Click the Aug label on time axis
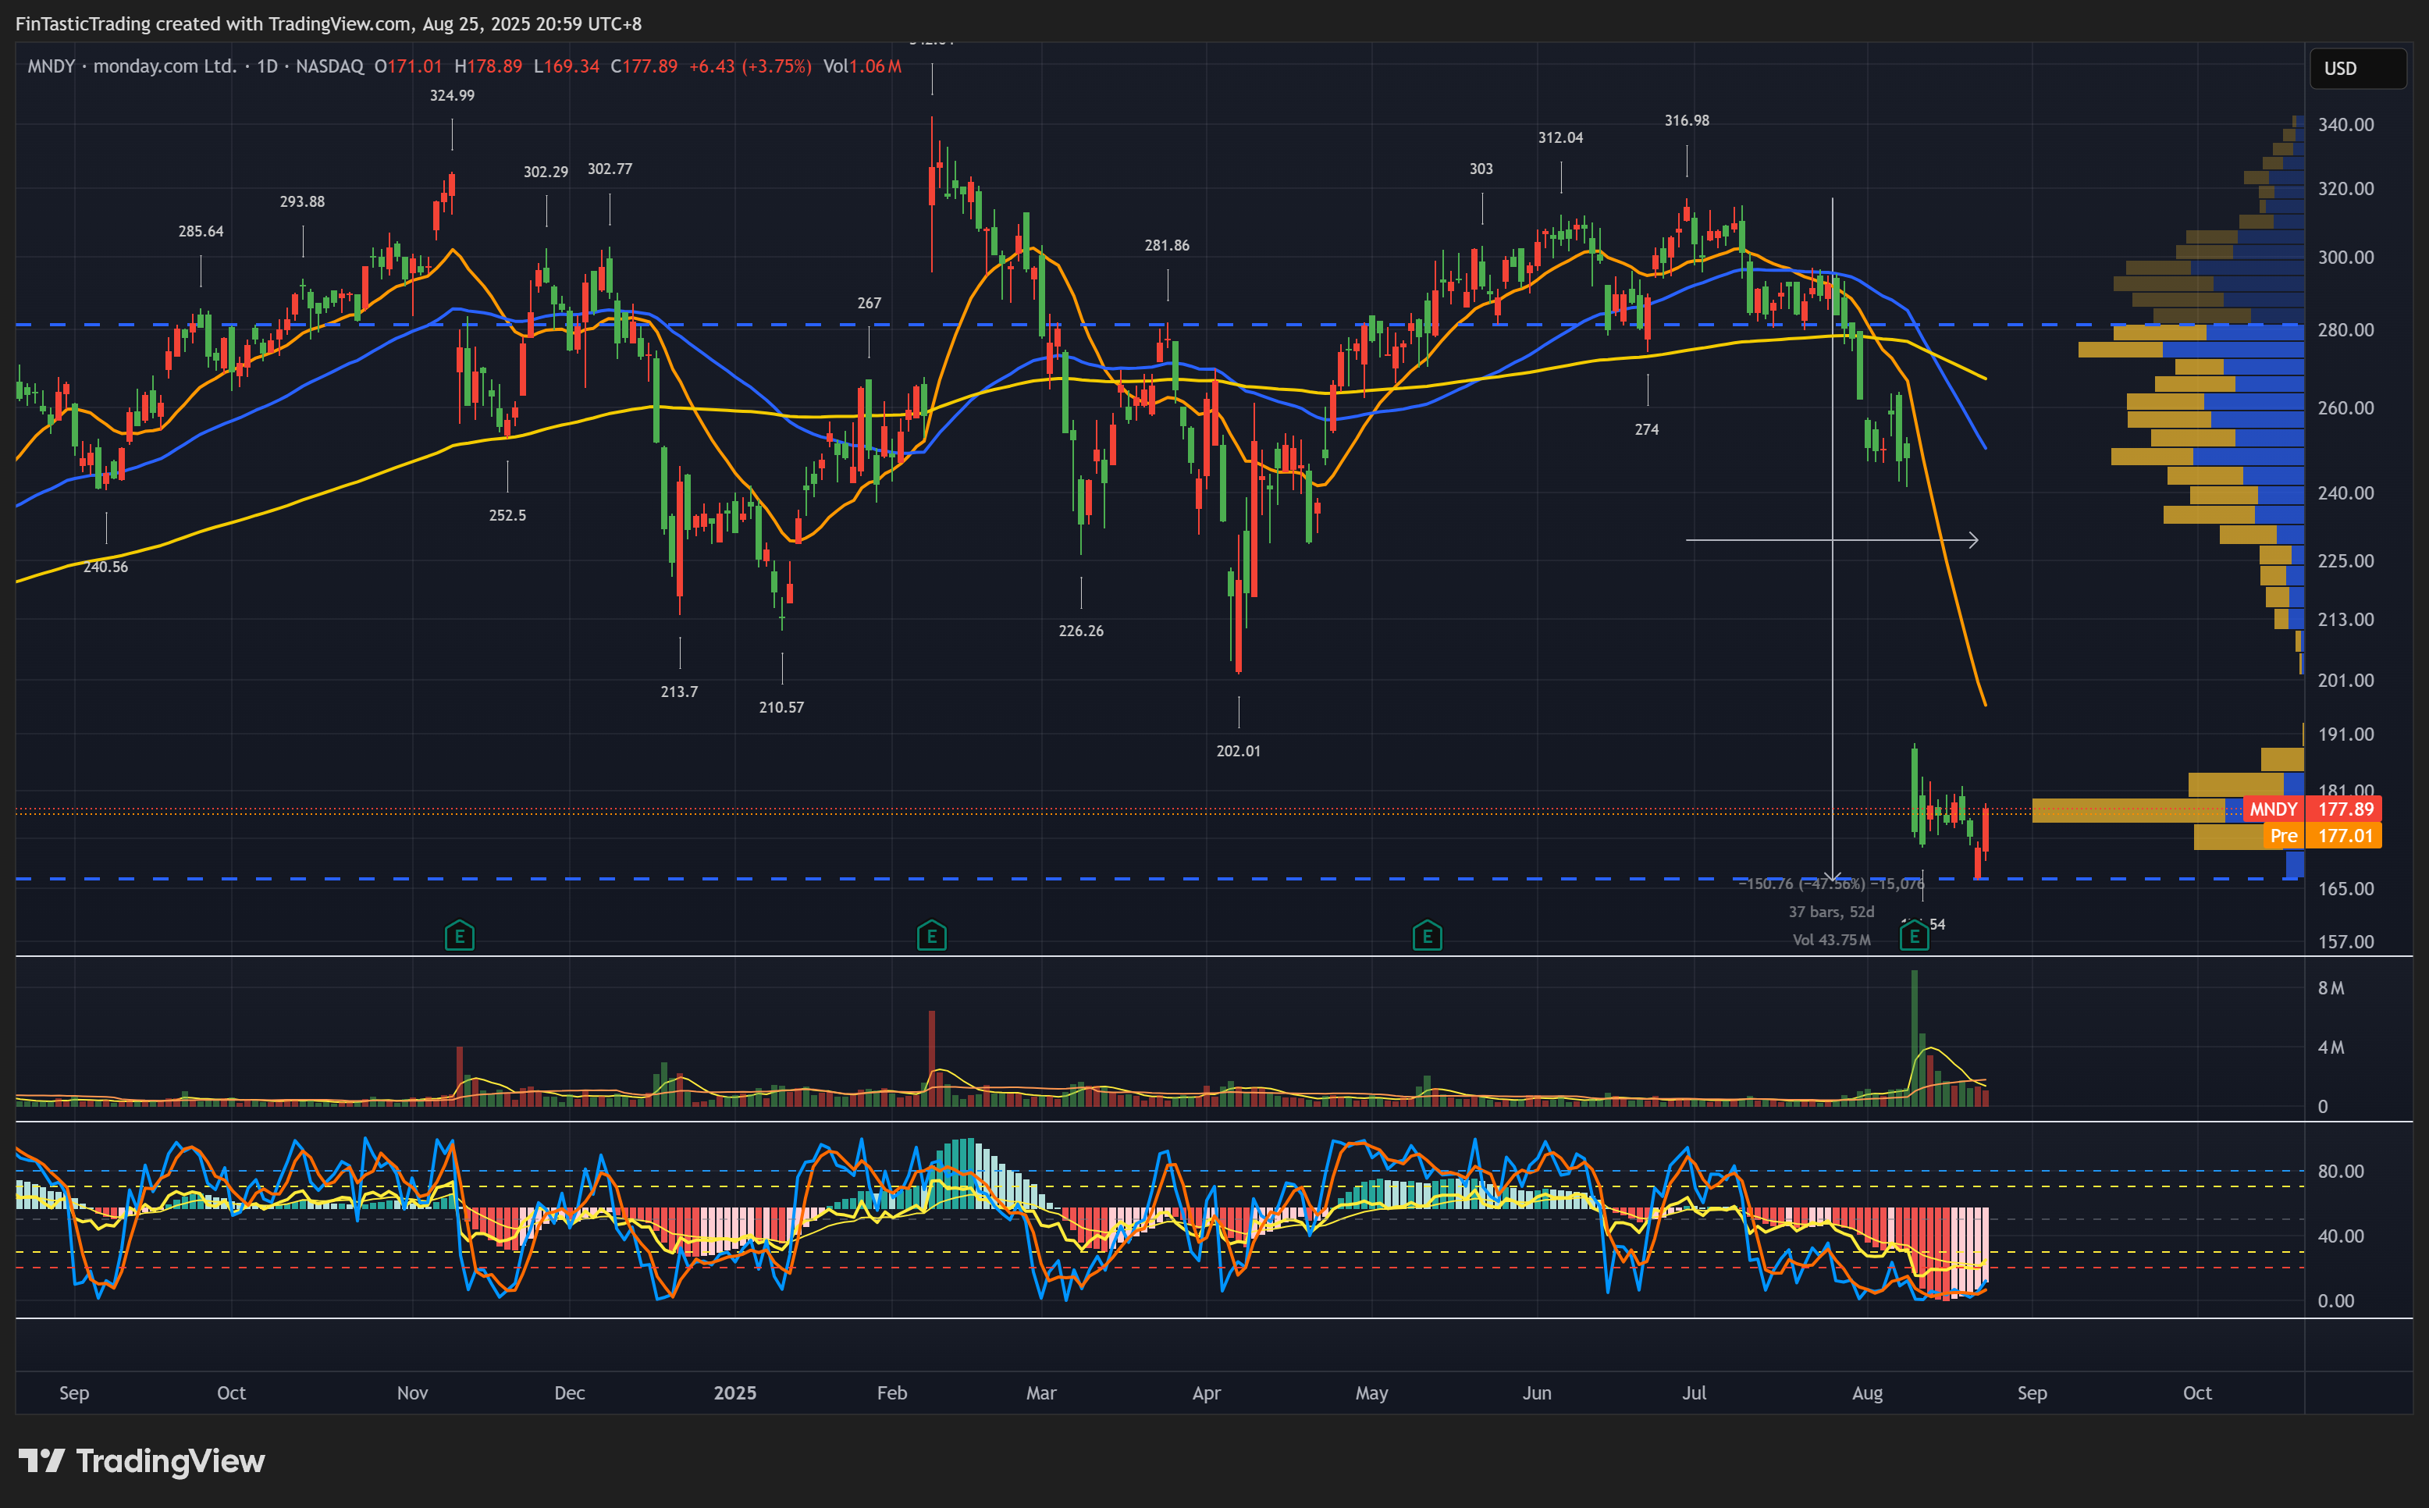Image resolution: width=2429 pixels, height=1508 pixels. [x=1866, y=1392]
